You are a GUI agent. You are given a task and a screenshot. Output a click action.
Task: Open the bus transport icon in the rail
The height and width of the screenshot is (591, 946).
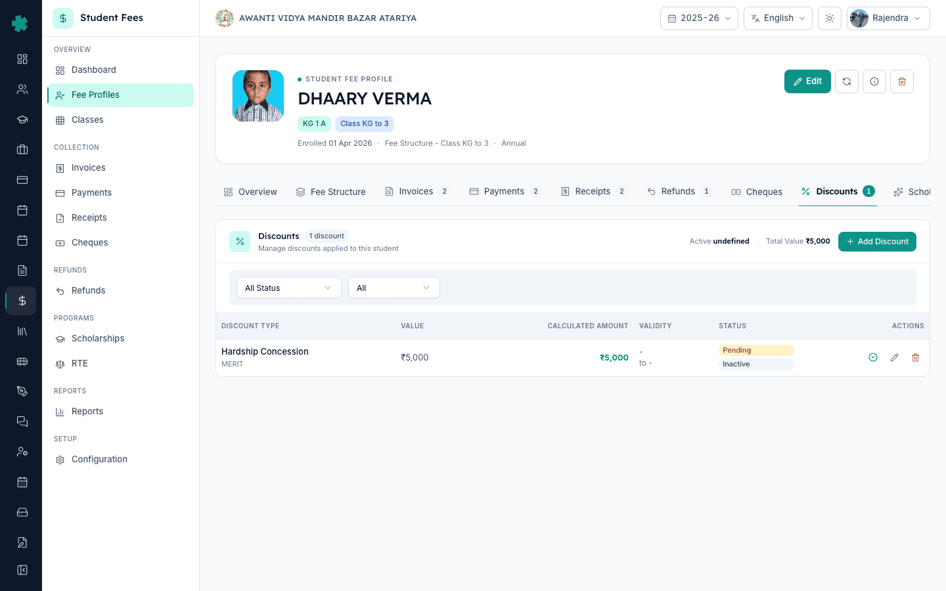(x=22, y=361)
